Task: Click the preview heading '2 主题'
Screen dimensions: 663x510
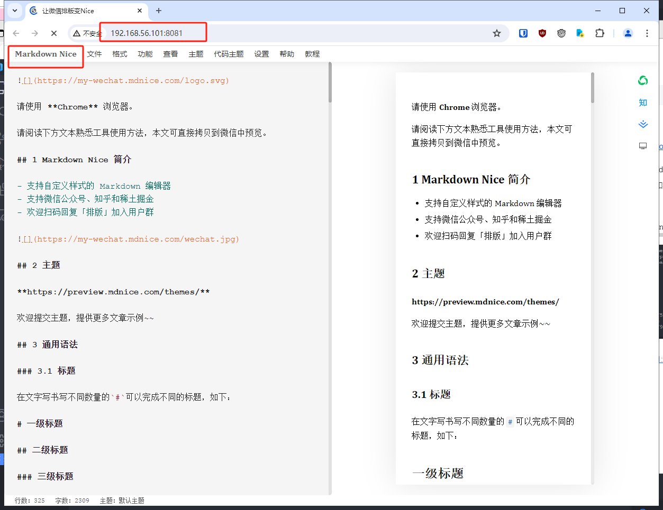Action: tap(429, 274)
